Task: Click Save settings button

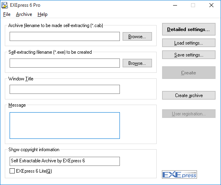Action: tap(189, 55)
